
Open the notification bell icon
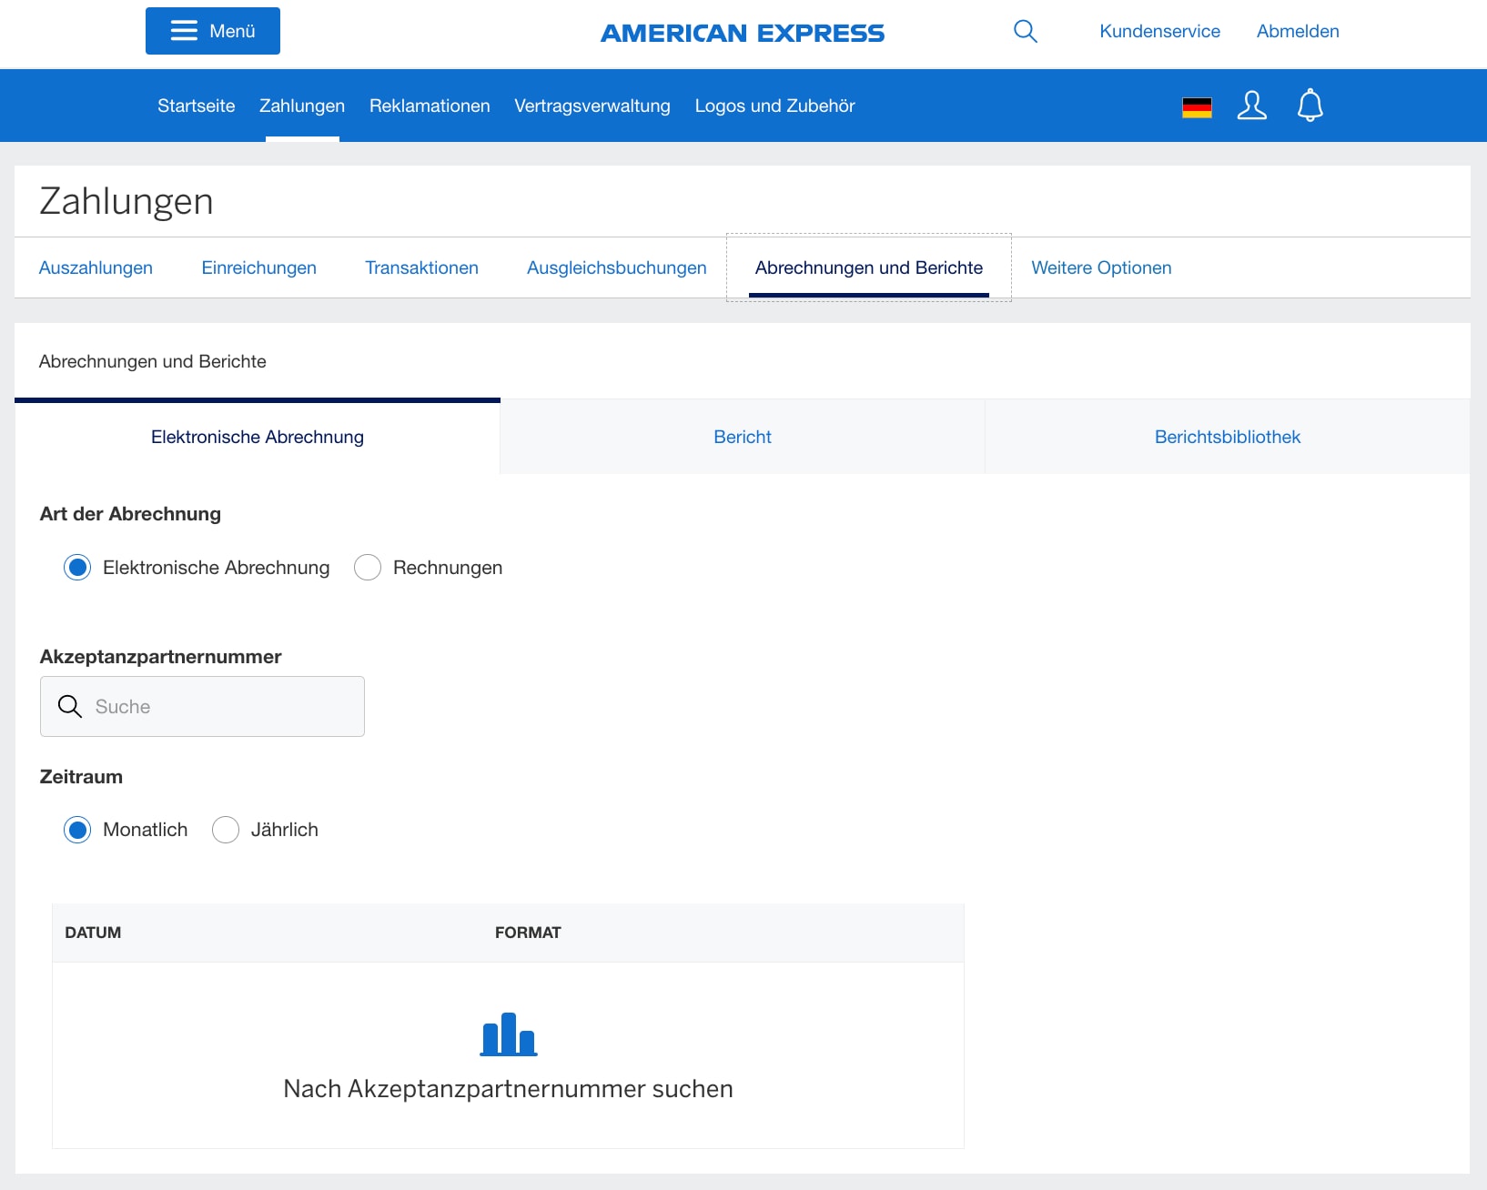click(1310, 106)
